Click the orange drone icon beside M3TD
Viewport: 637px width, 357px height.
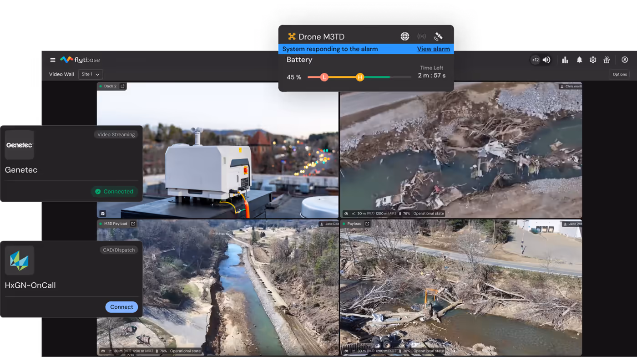[x=292, y=36]
